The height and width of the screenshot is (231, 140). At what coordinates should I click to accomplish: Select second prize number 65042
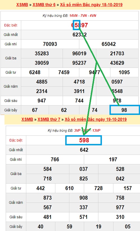point(109,44)
